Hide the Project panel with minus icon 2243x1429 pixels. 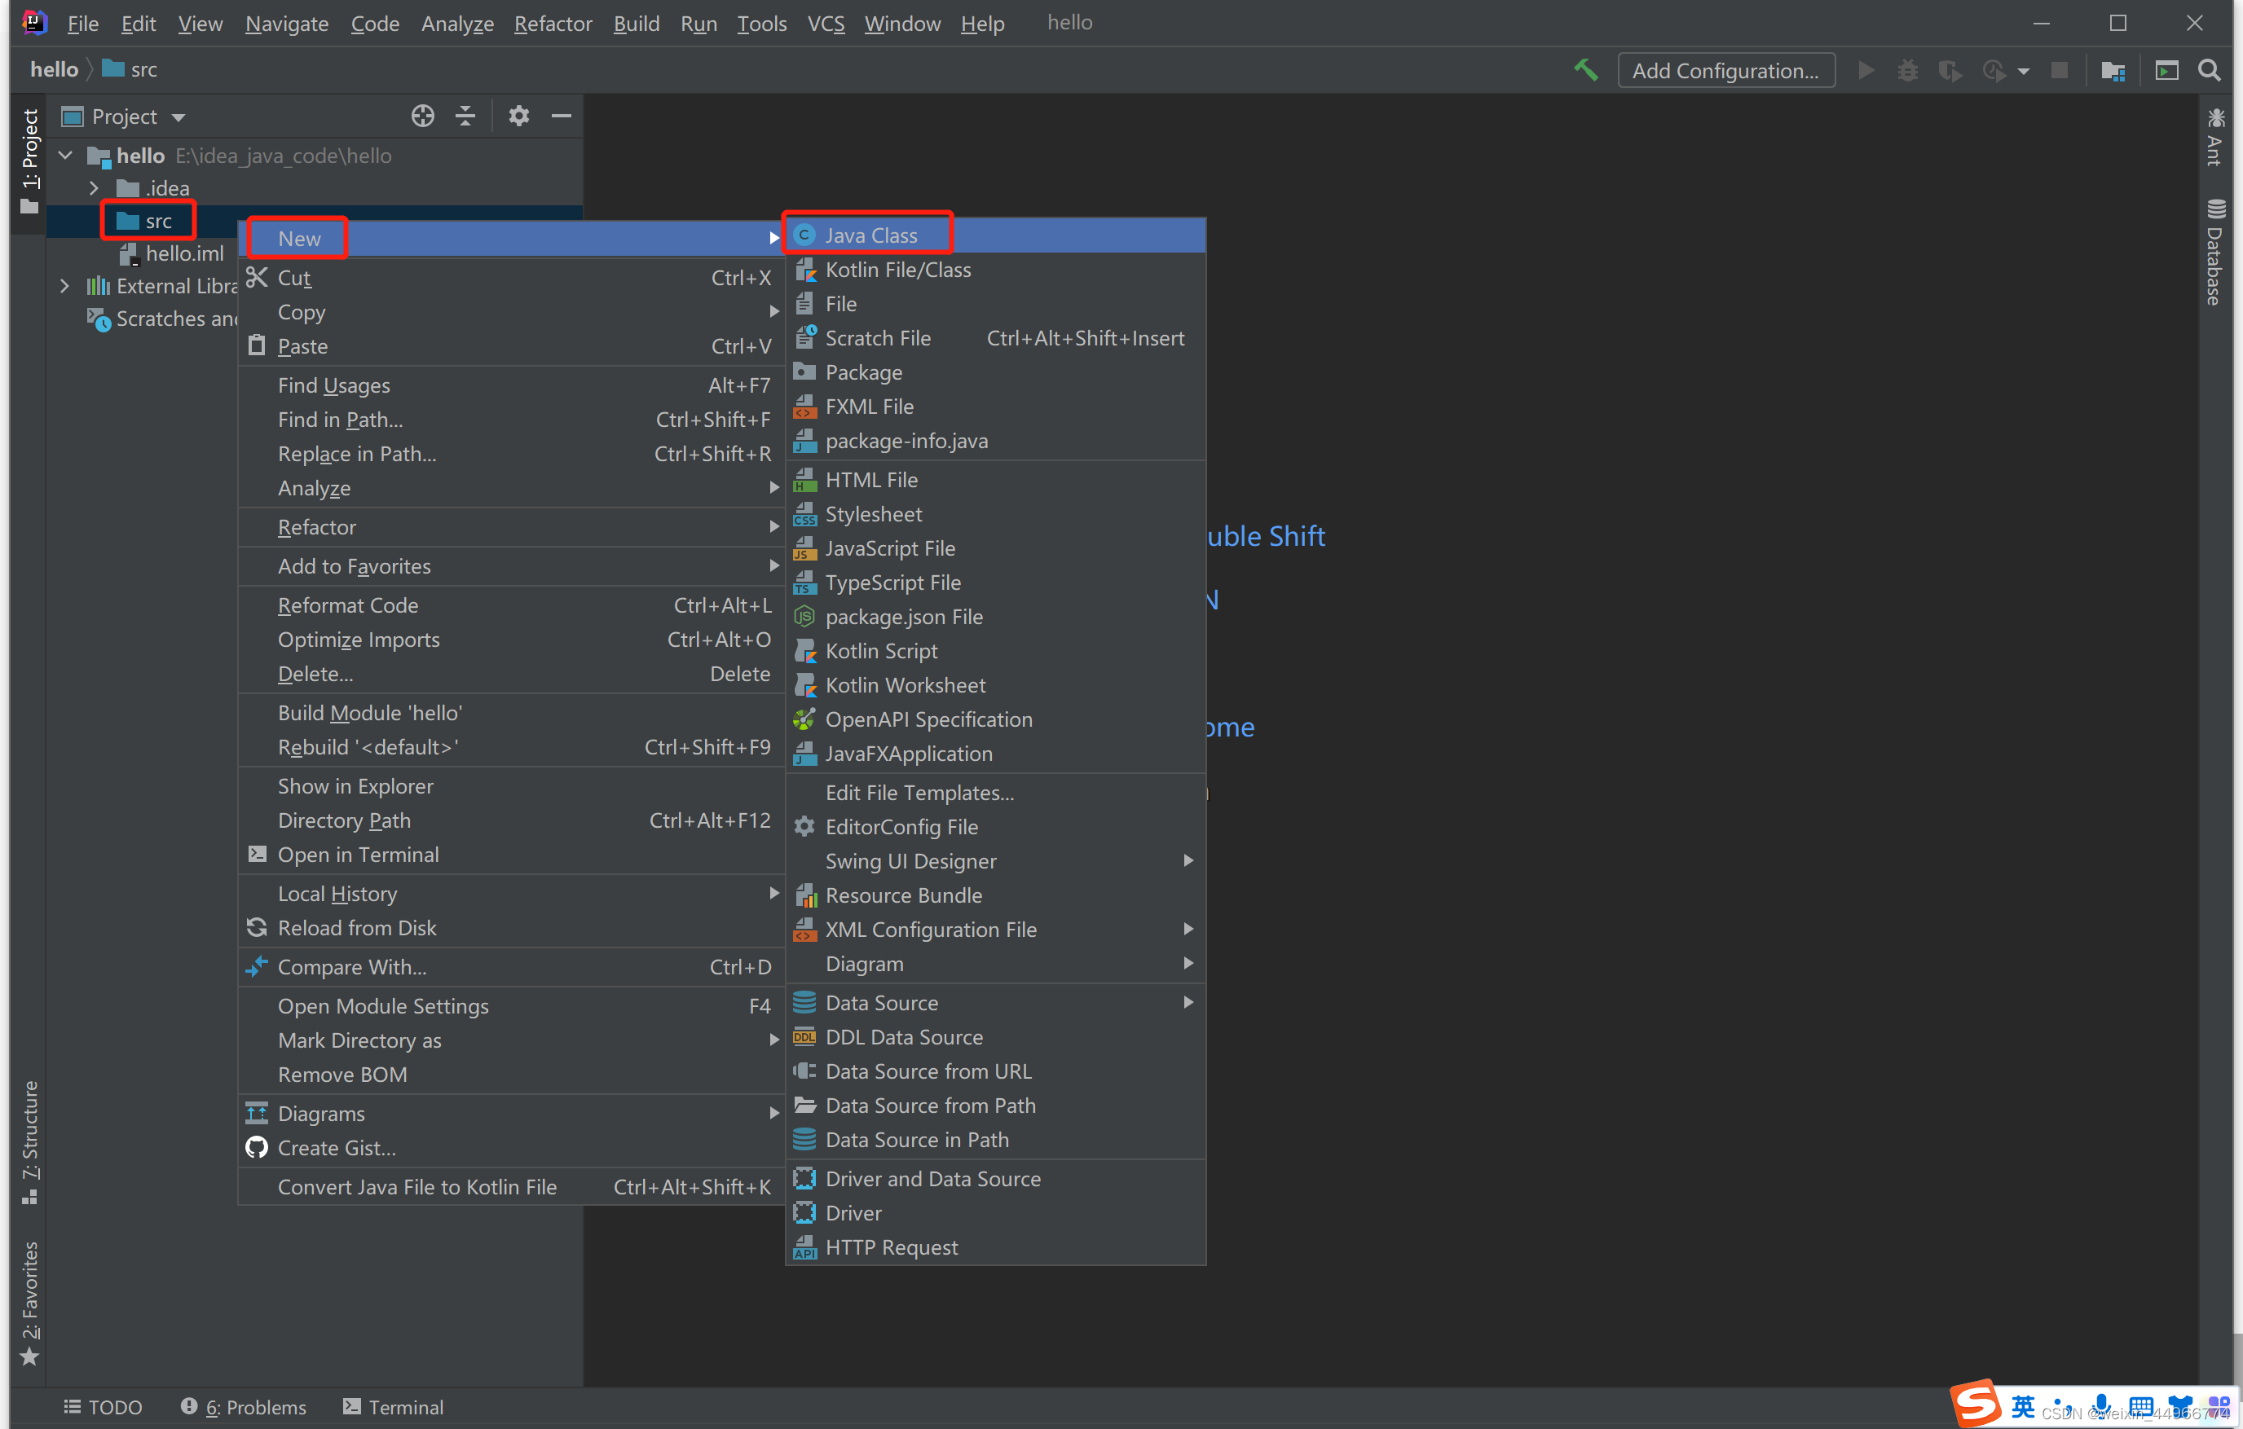click(561, 116)
